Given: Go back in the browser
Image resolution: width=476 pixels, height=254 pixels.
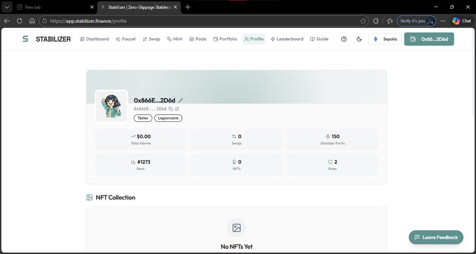Looking at the screenshot, I should coord(7,21).
